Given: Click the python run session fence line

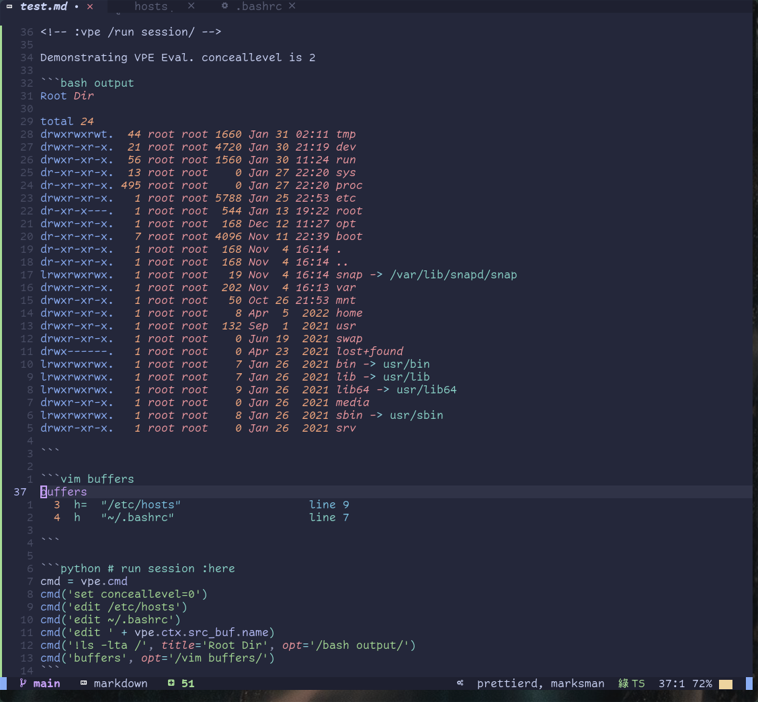Looking at the screenshot, I should click(137, 568).
